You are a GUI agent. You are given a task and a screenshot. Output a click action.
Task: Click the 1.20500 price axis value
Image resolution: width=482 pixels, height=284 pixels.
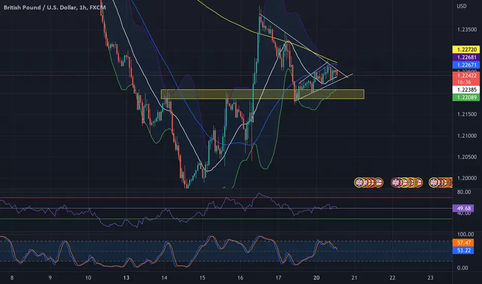[466, 157]
